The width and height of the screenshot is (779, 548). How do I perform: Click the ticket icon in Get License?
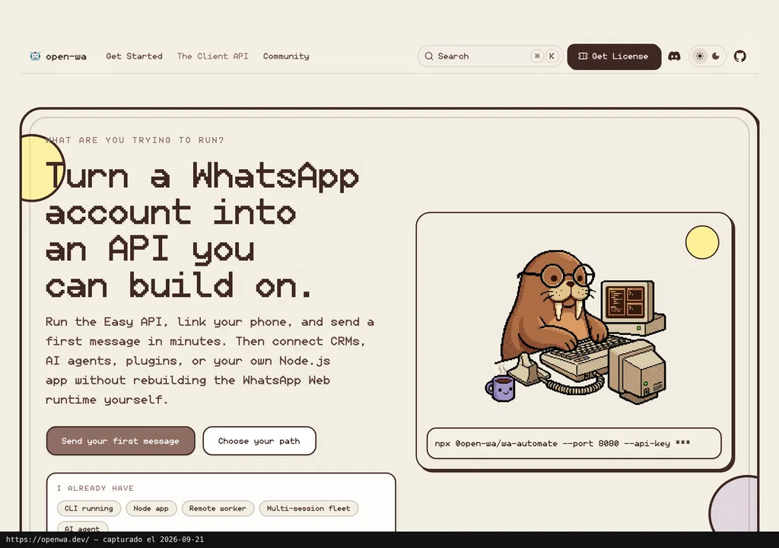(583, 56)
